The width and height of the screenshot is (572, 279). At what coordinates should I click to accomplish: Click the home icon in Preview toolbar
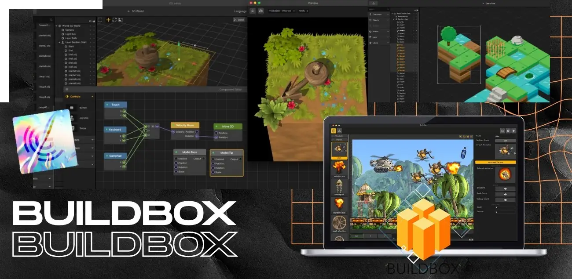(x=253, y=11)
